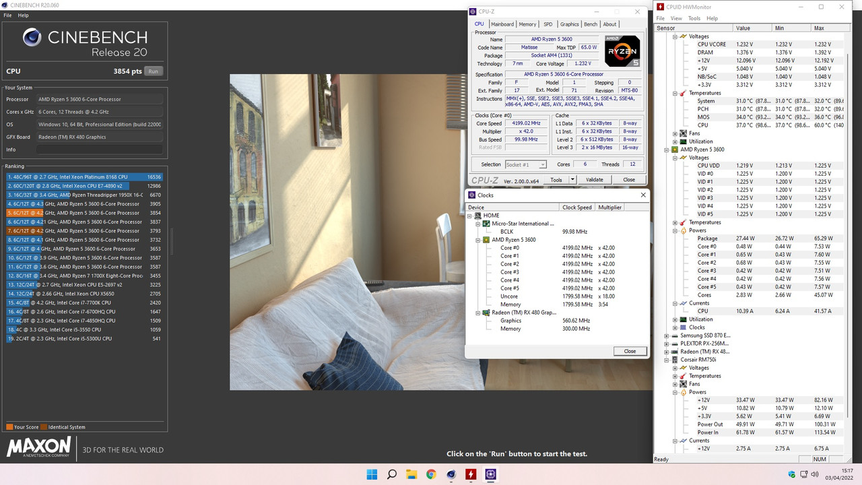Collapse the HOME node in Clocks window
Screen dimensions: 862x485
pos(470,216)
